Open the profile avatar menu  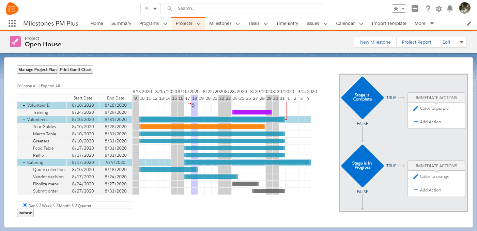pyautogui.click(x=464, y=8)
